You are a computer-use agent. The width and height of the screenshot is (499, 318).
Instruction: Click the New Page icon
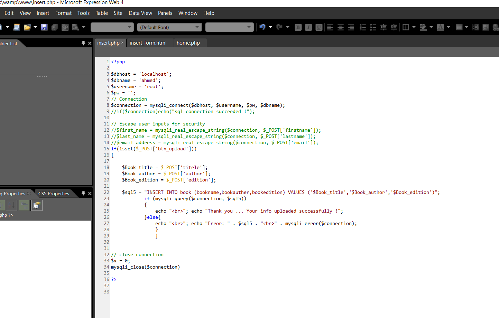[x=1, y=27]
